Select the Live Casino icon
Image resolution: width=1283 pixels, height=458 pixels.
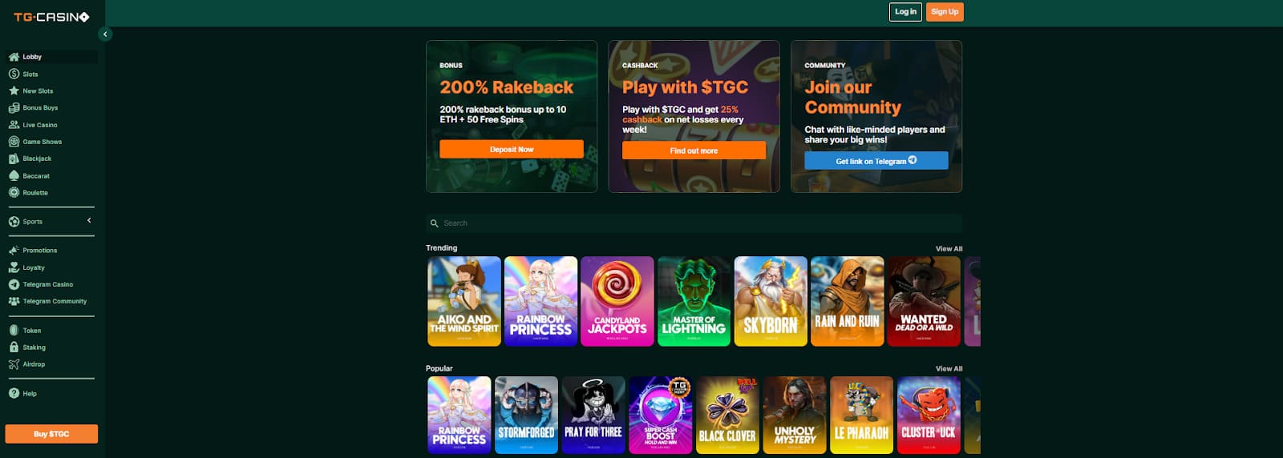click(14, 125)
